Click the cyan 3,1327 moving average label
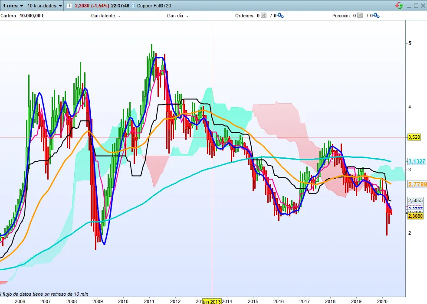The height and width of the screenshot is (304, 427). [x=417, y=161]
